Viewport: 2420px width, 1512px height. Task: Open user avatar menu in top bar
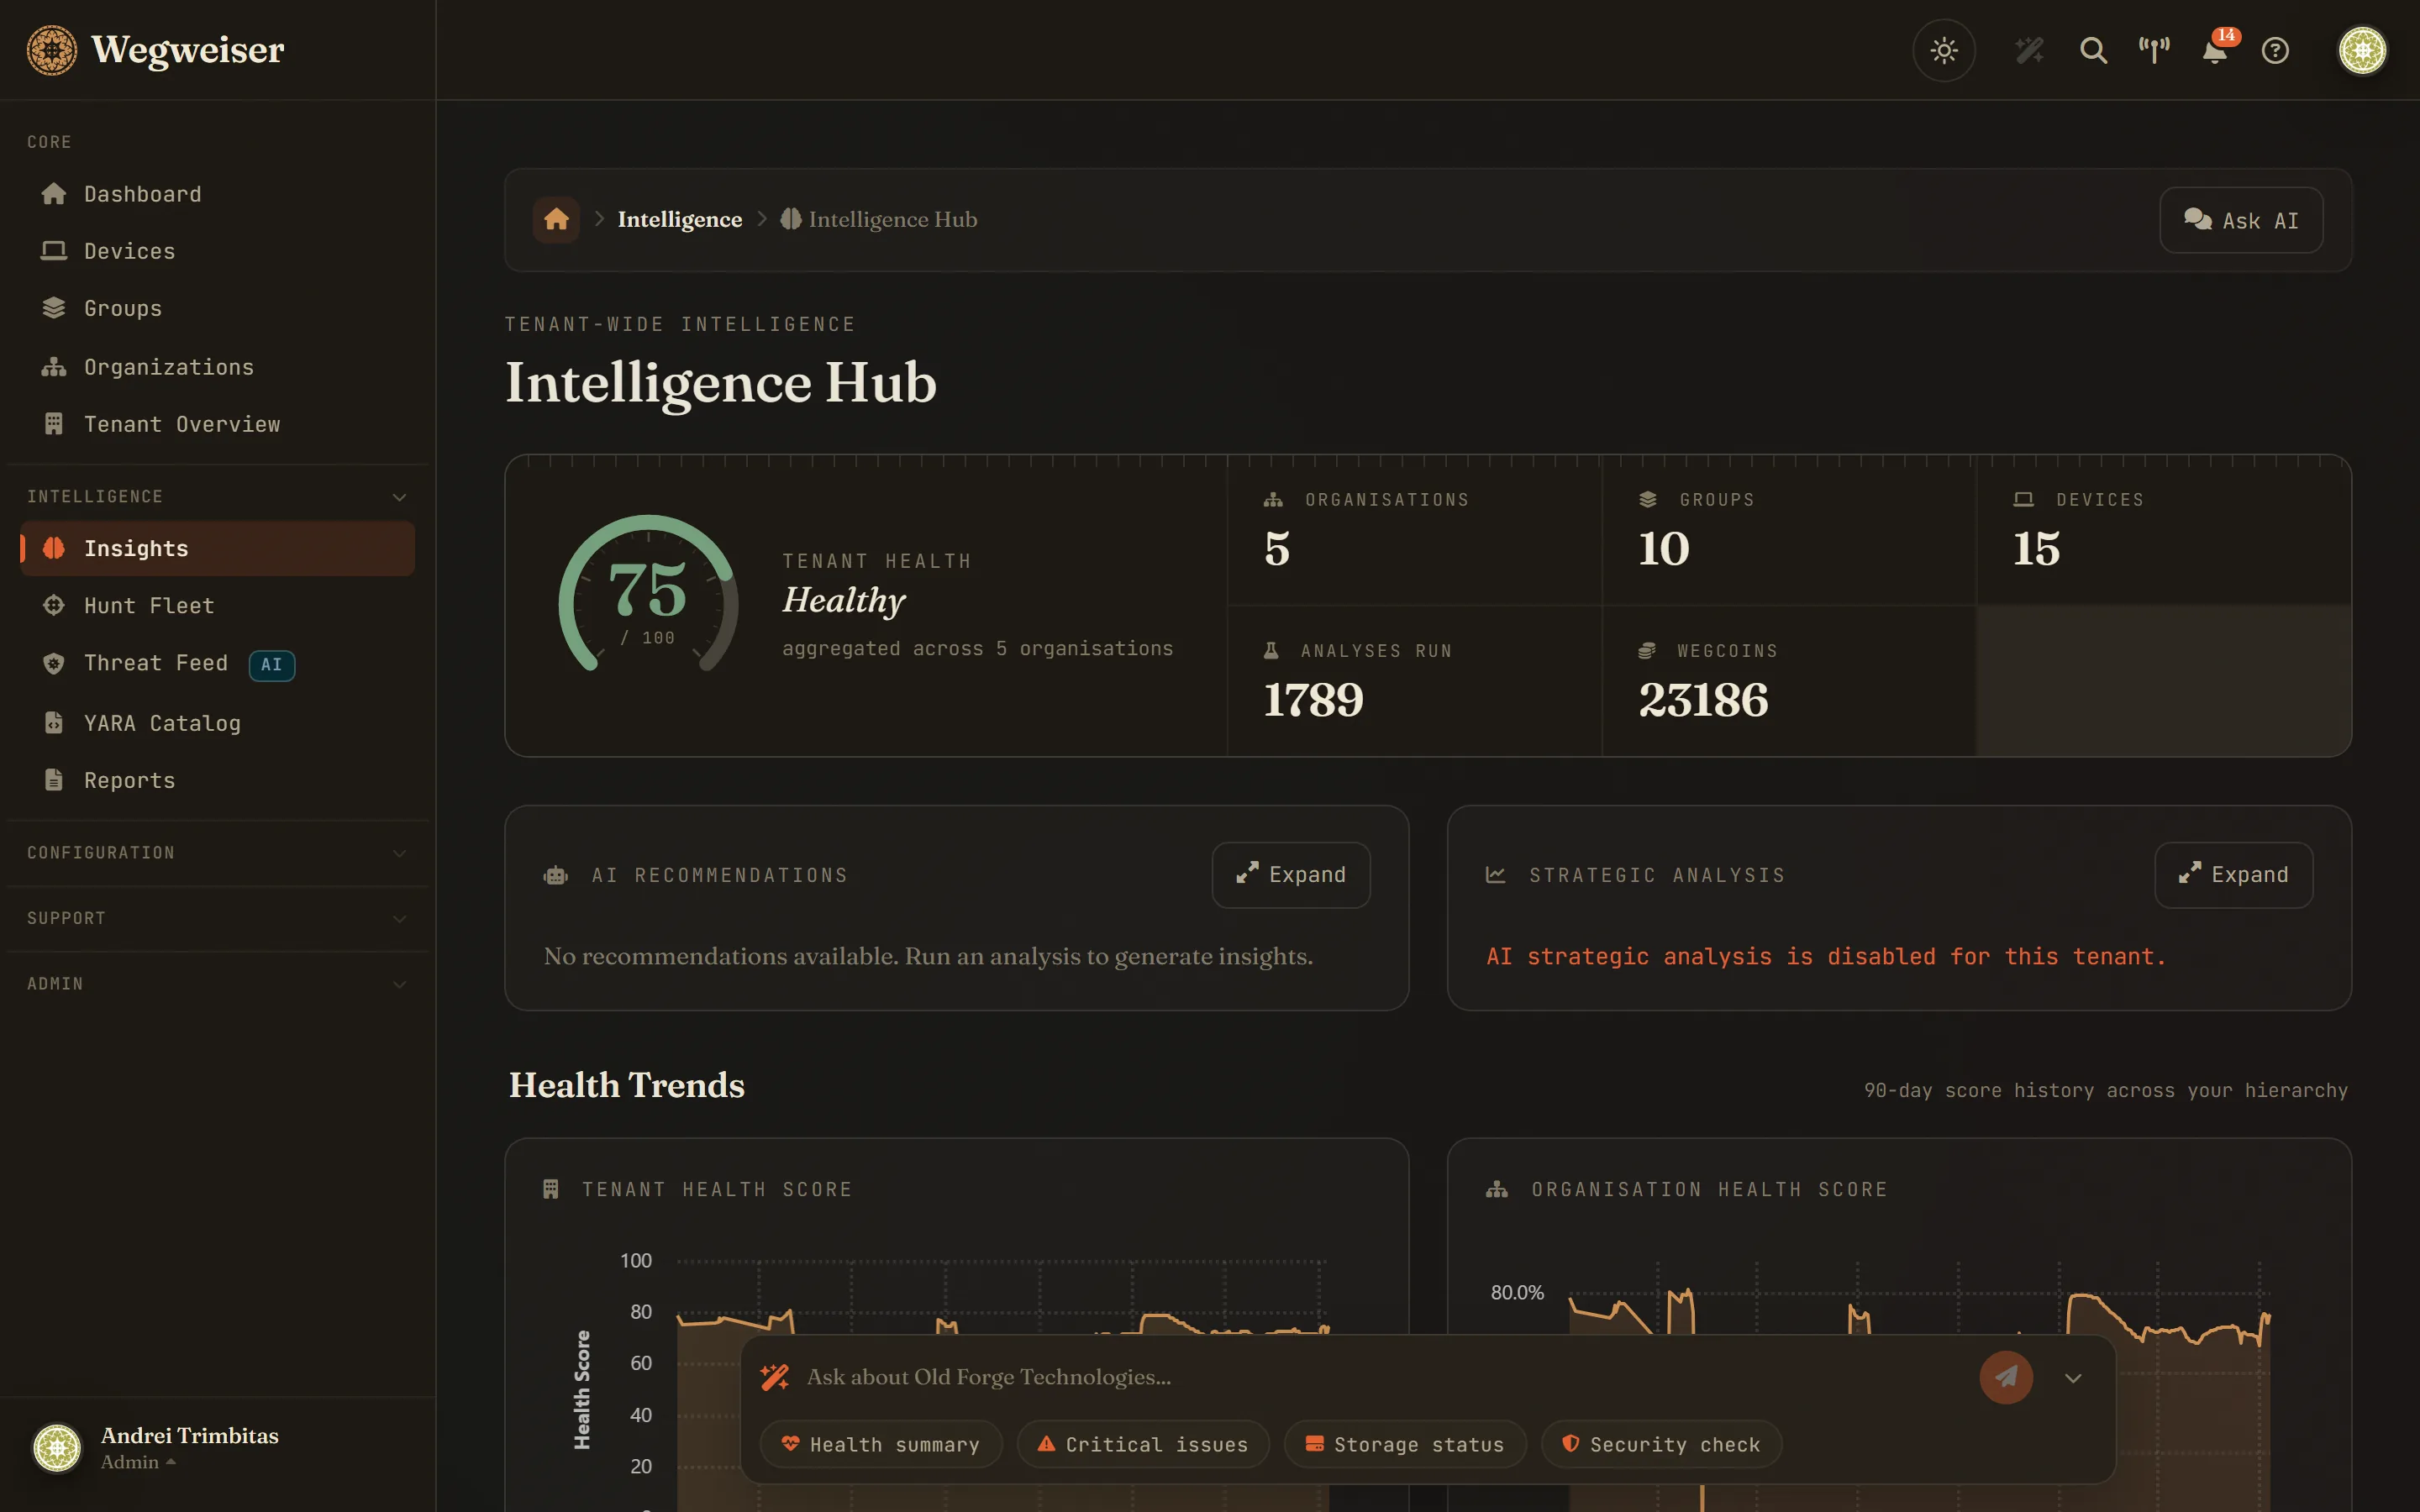[x=2362, y=50]
